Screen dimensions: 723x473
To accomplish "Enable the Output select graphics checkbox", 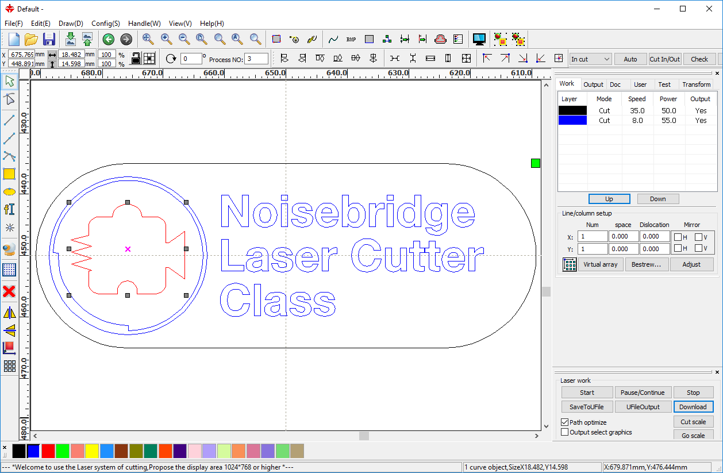I will (x=564, y=432).
